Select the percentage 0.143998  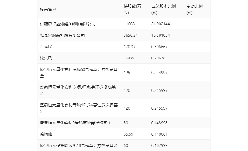(159, 123)
